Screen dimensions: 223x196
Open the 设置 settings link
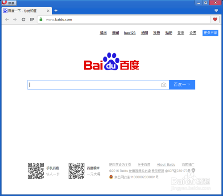[193, 33]
